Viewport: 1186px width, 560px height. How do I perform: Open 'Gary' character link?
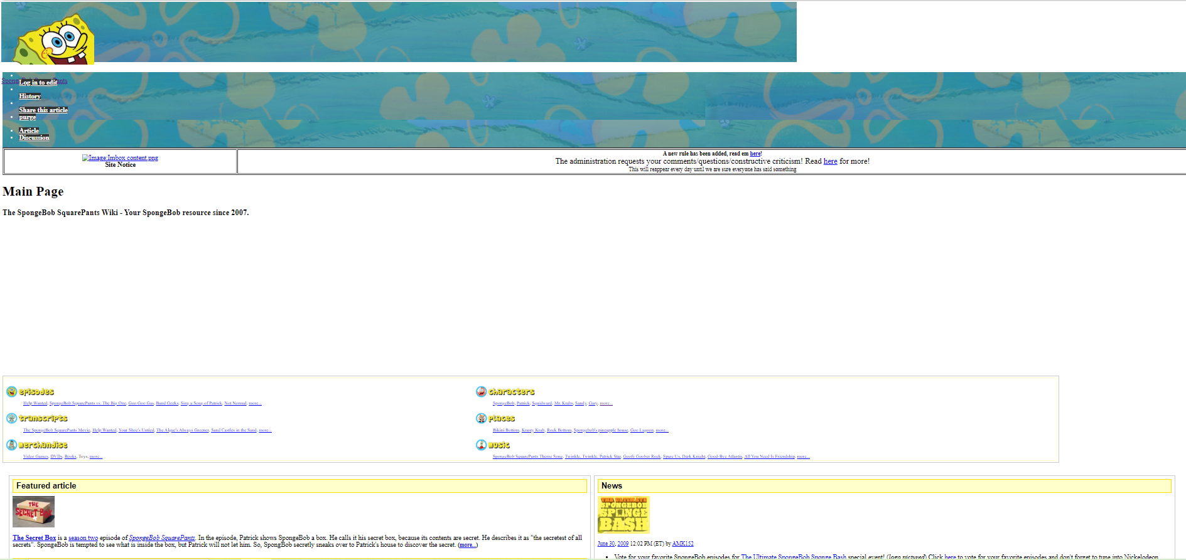[x=593, y=403]
